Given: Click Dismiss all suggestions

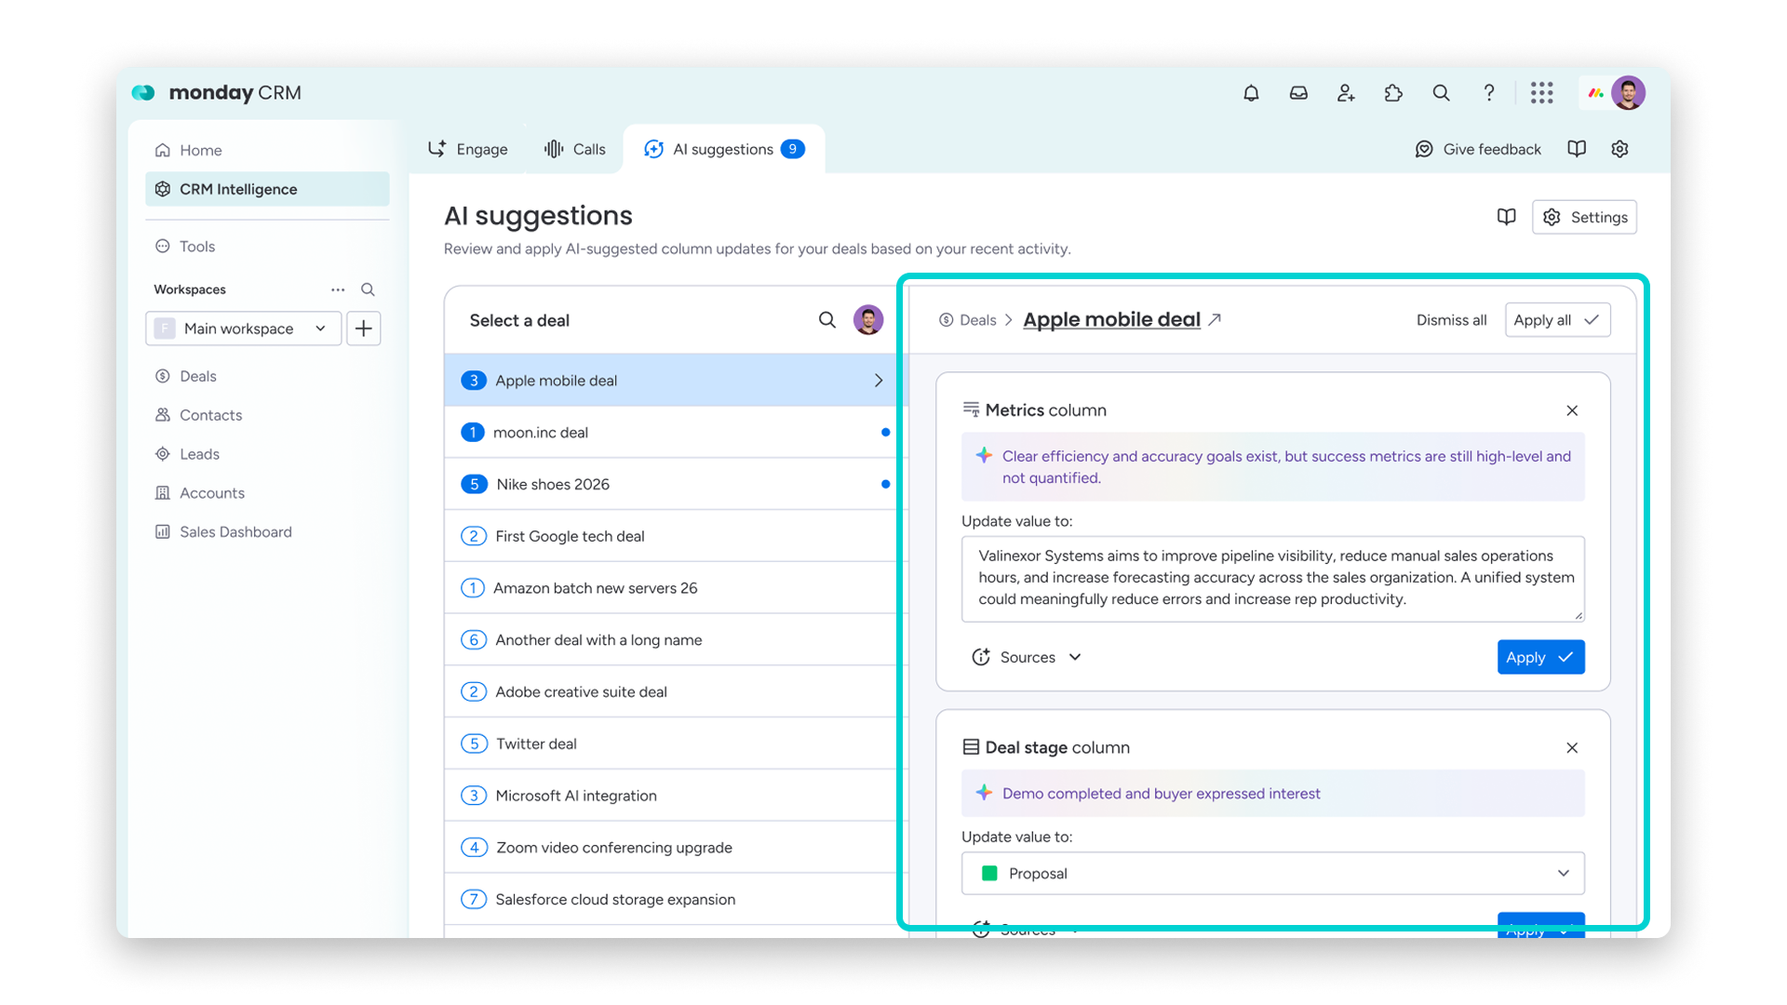Looking at the screenshot, I should point(1451,320).
